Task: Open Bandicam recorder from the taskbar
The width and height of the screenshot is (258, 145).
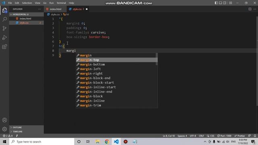Action: (125, 141)
